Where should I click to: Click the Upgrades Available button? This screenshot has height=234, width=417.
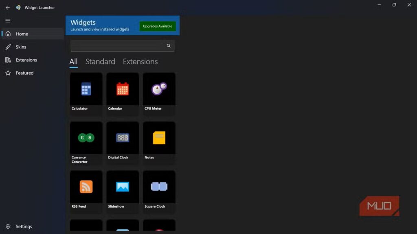[158, 26]
